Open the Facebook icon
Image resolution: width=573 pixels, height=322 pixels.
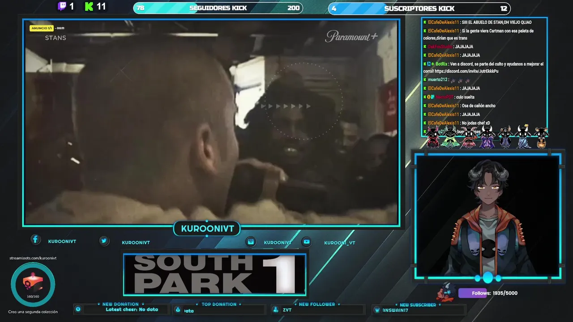[x=35, y=239]
